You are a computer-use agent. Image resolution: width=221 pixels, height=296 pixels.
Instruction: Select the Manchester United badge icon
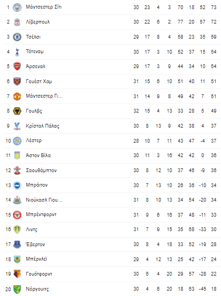pos(17,96)
